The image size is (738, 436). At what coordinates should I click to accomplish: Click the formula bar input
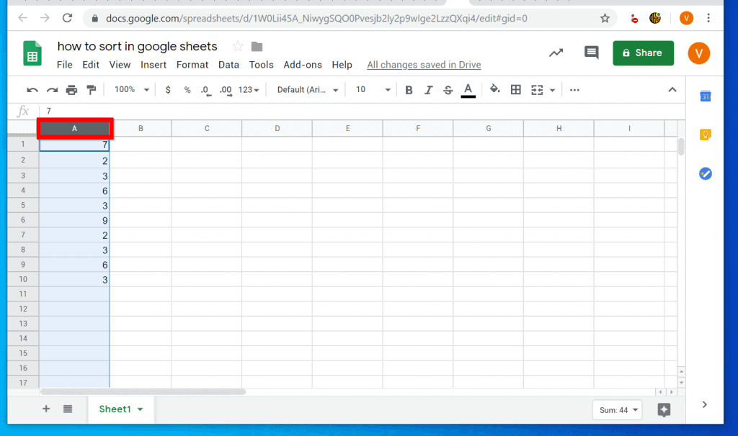click(363, 111)
